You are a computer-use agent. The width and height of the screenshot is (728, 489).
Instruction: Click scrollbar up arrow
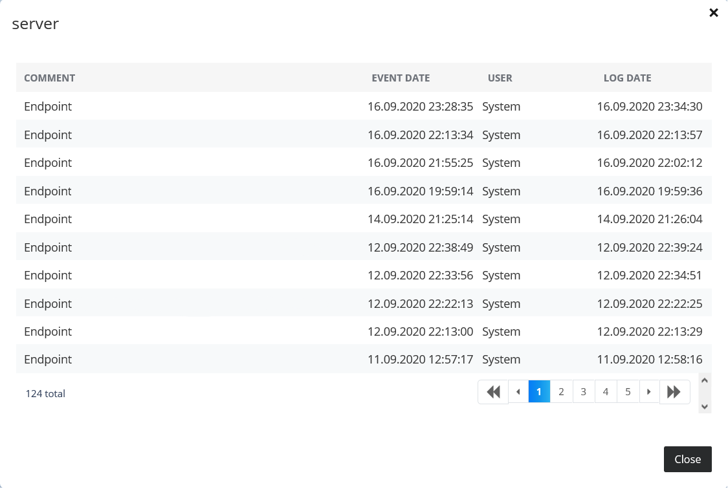pos(705,380)
